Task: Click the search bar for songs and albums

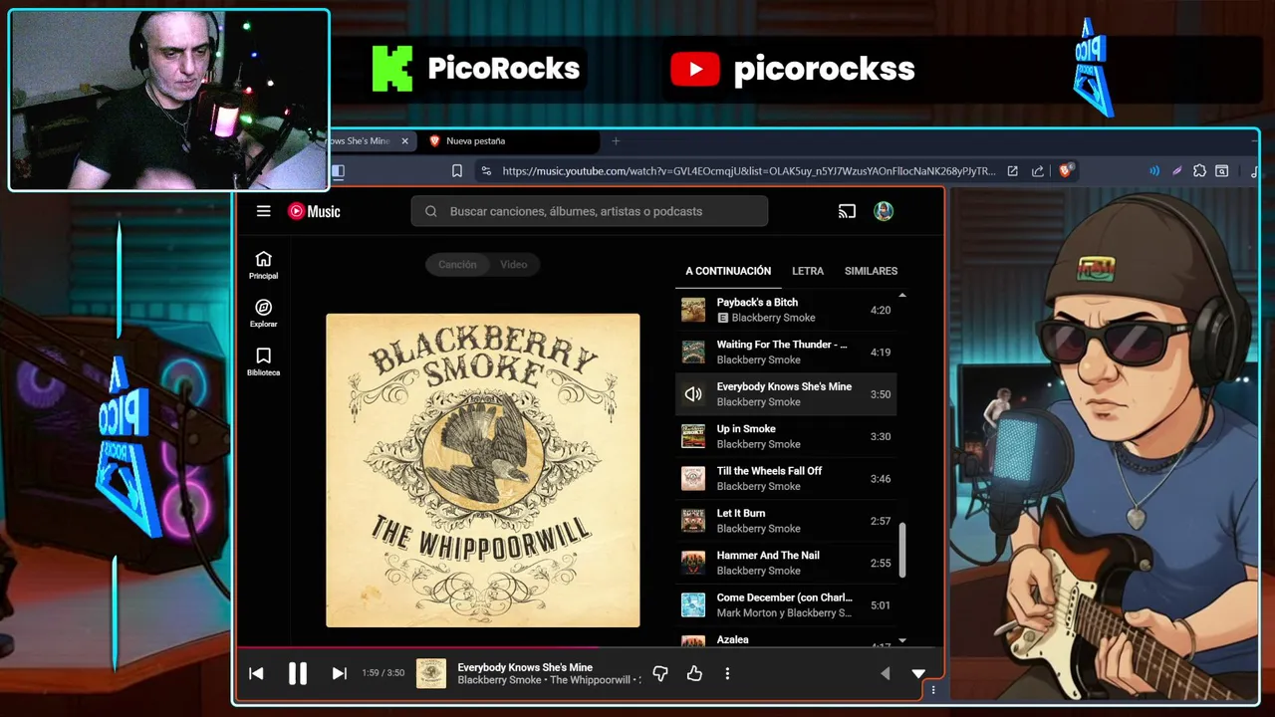Action: [x=590, y=211]
